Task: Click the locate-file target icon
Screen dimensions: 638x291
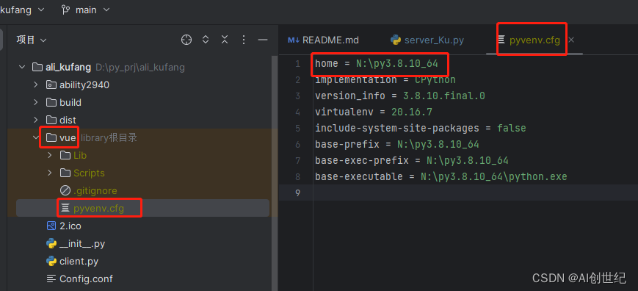Action: [x=186, y=40]
